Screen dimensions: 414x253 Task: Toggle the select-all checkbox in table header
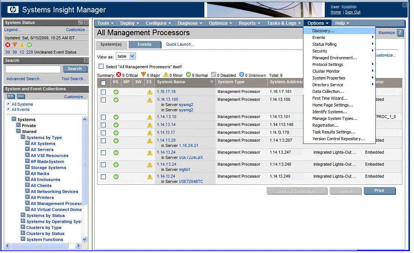tap(103, 83)
